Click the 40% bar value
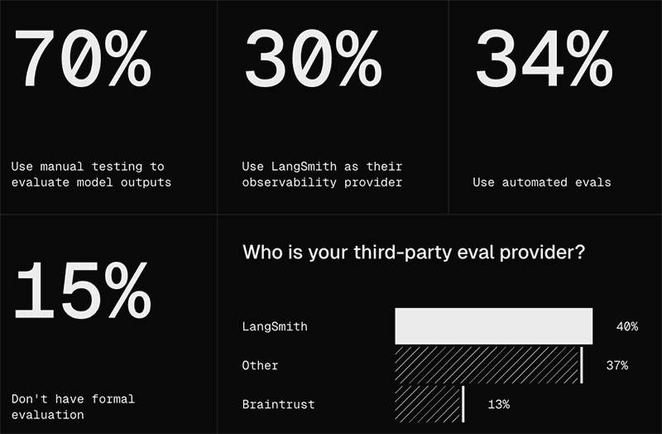 coord(627,326)
